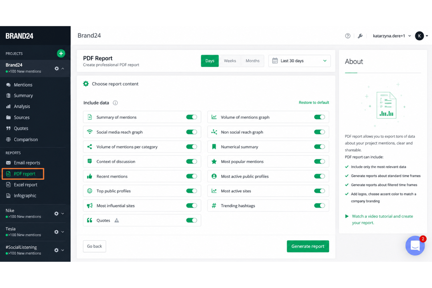The width and height of the screenshot is (432, 288).
Task: Click the green add project plus icon
Action: click(61, 53)
